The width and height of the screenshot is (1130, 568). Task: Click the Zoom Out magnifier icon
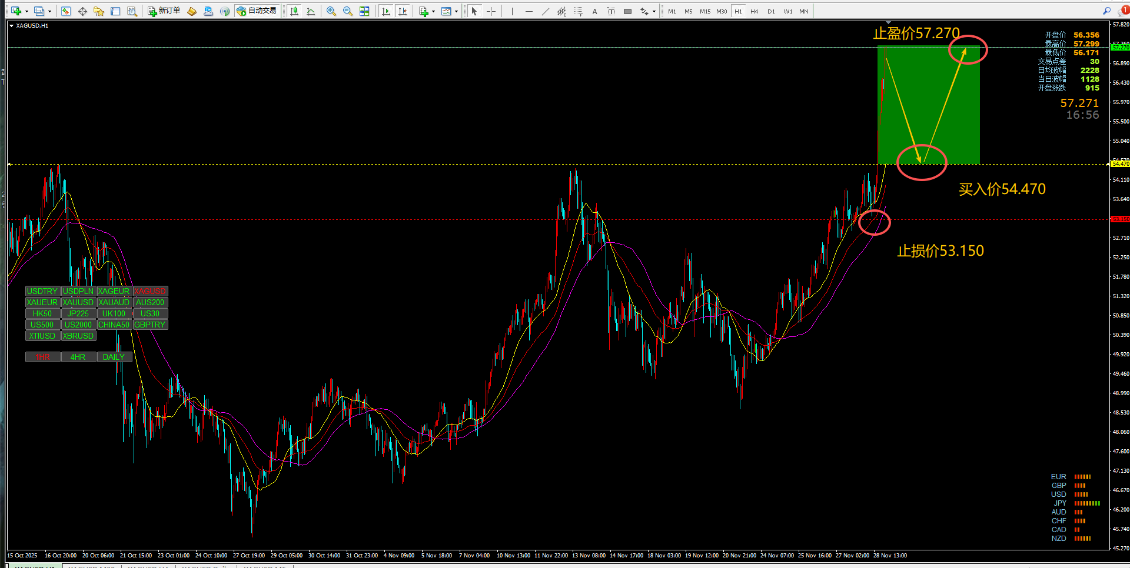tap(348, 11)
